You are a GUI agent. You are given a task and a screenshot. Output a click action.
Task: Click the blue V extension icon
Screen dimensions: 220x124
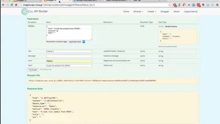tap(189, 5)
